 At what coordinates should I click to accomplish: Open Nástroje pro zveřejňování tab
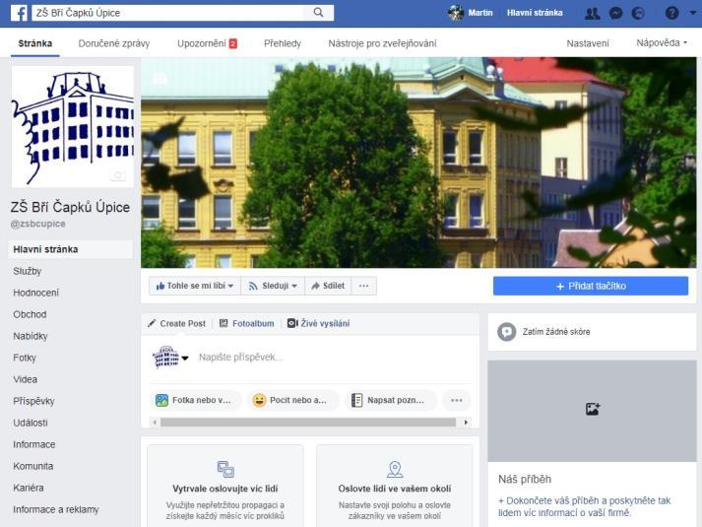[382, 43]
